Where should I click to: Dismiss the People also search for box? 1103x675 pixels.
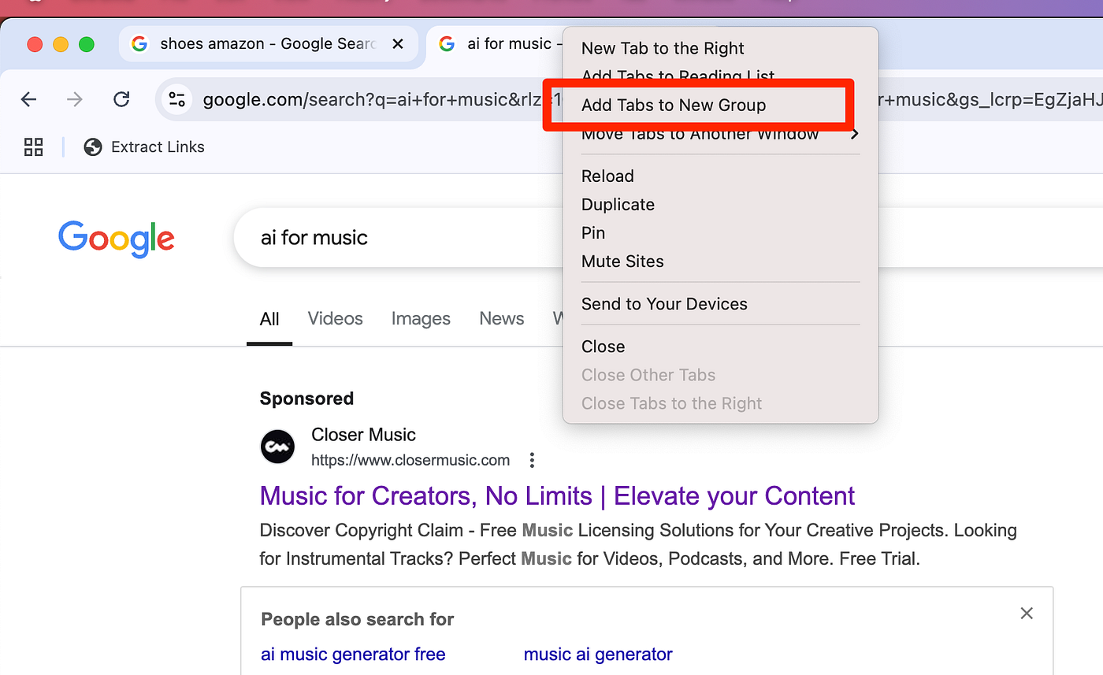point(1027,613)
